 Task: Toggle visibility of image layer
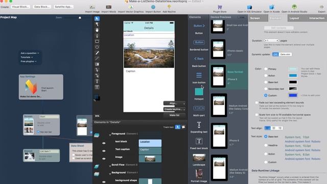[104, 159]
